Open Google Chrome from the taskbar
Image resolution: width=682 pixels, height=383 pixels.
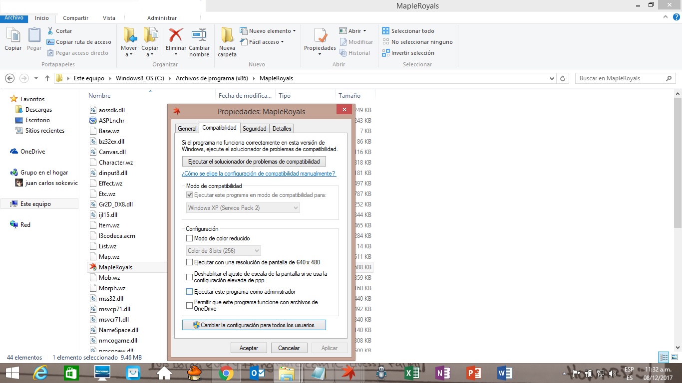(226, 373)
